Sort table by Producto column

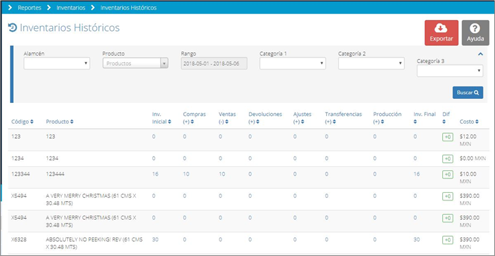pos(60,121)
